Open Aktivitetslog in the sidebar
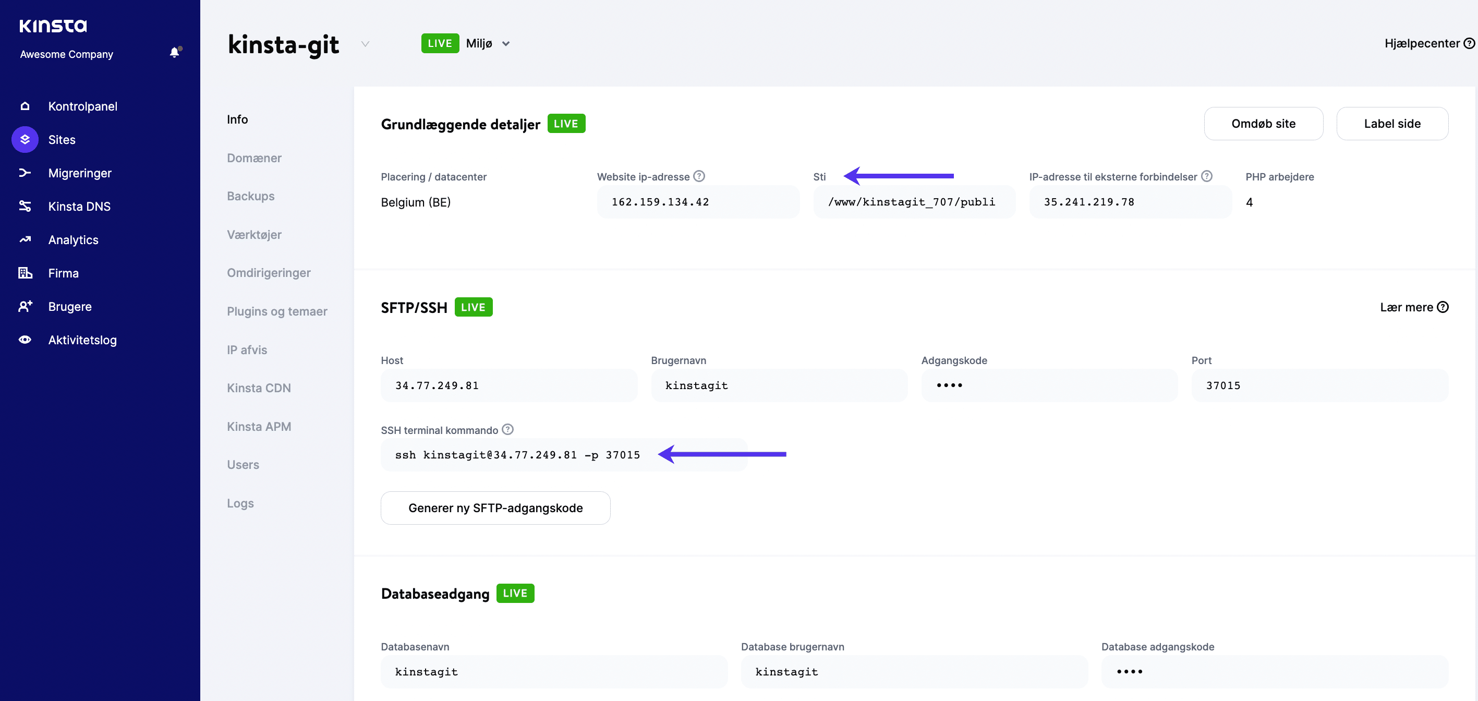 (x=82, y=340)
